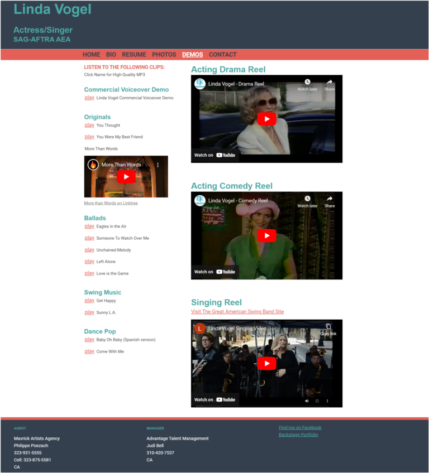
Task: Play the Drama Reel YouTube video
Action: pyautogui.click(x=266, y=119)
